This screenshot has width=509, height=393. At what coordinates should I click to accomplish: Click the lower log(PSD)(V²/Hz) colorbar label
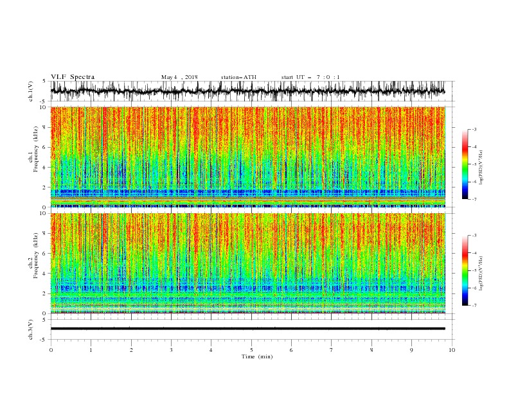[481, 274]
